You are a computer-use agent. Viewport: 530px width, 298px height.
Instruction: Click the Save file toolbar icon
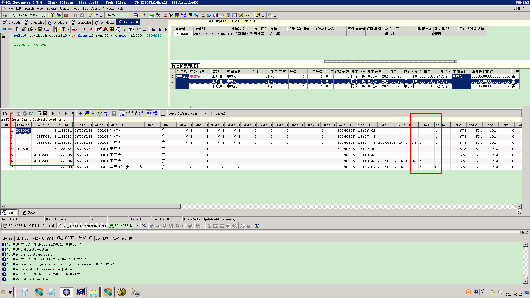tap(40, 29)
